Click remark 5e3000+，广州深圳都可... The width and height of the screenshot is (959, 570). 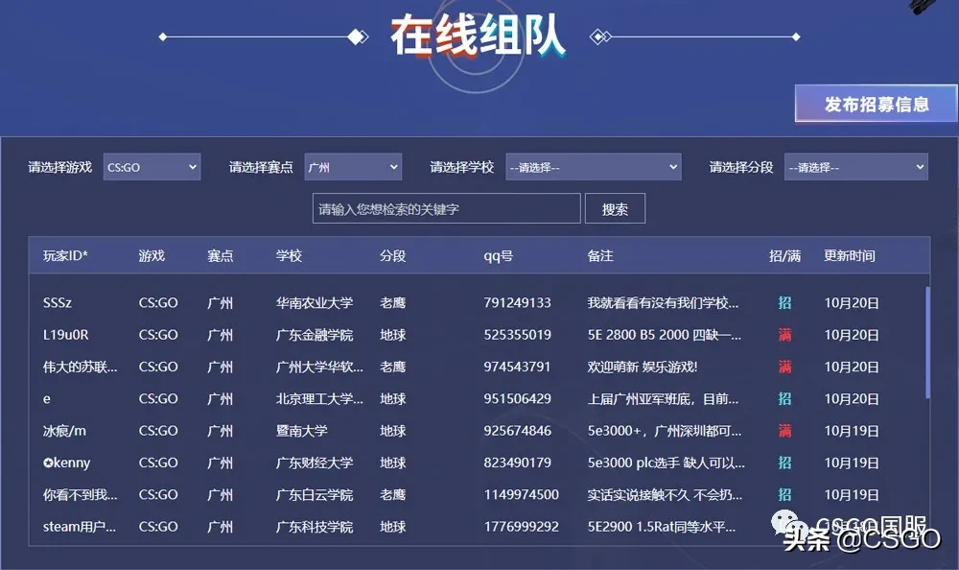(x=665, y=431)
